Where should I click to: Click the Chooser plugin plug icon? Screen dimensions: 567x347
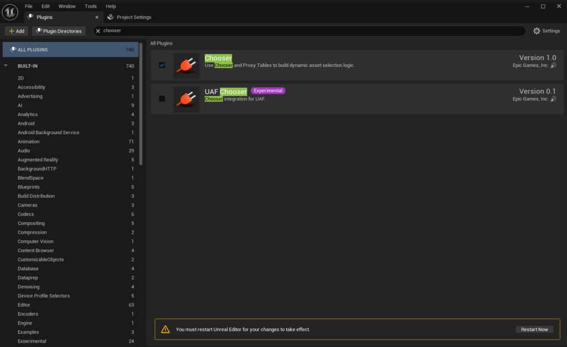coord(186,65)
